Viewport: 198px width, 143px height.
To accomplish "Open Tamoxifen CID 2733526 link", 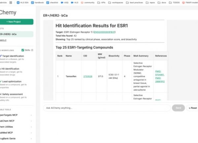I will click(88, 76).
